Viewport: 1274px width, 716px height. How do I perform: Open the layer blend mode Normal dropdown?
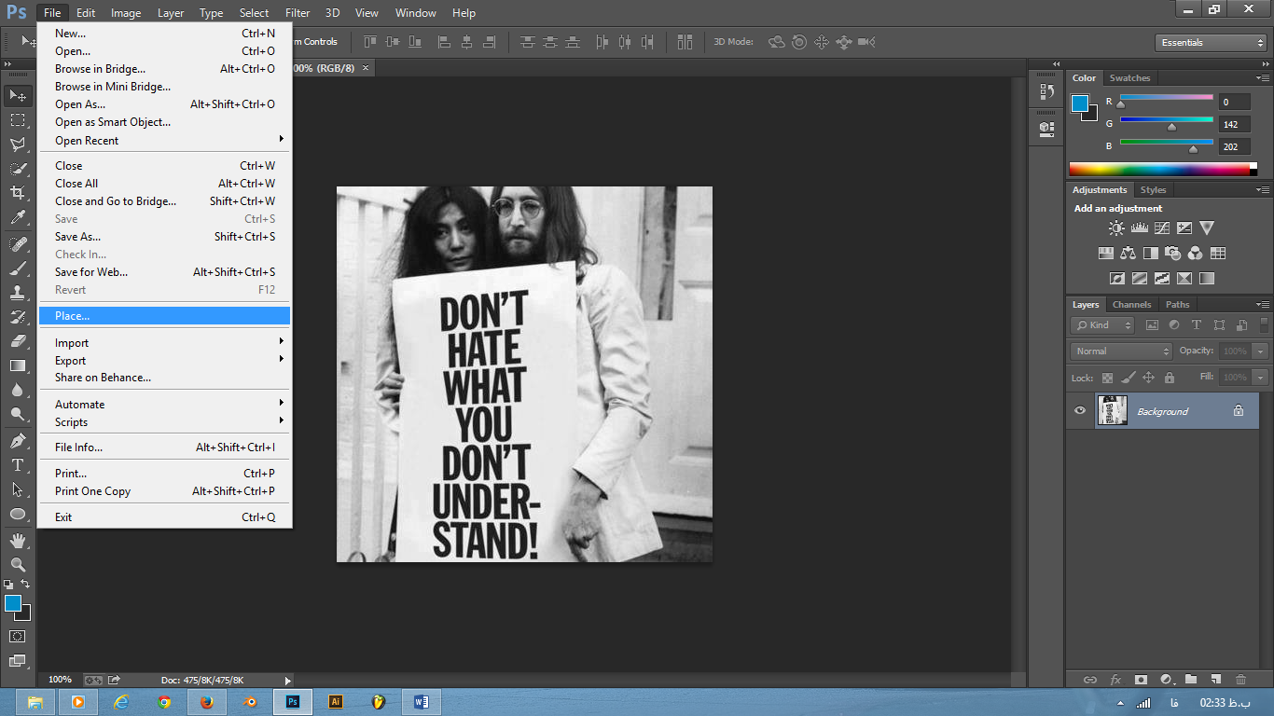point(1121,351)
